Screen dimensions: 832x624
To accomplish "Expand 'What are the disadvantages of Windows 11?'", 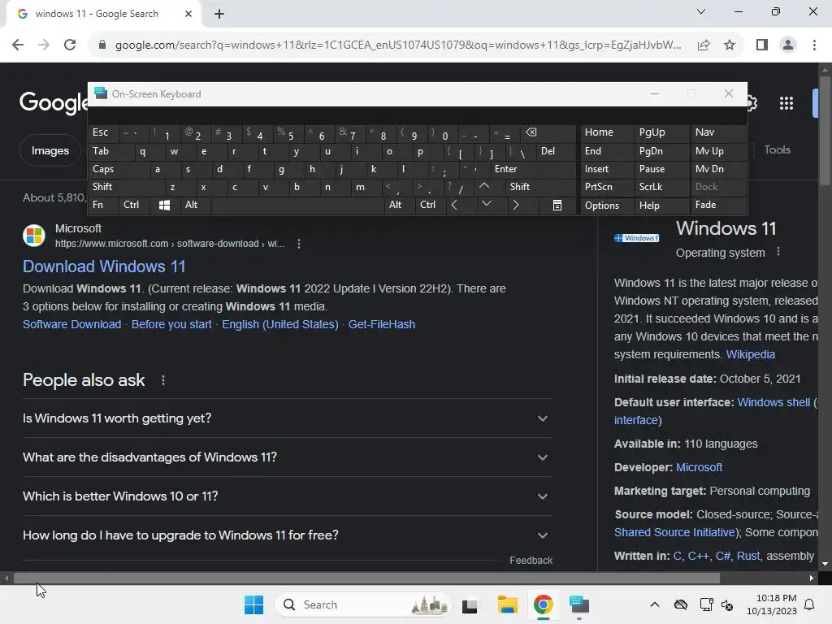I will coord(287,457).
